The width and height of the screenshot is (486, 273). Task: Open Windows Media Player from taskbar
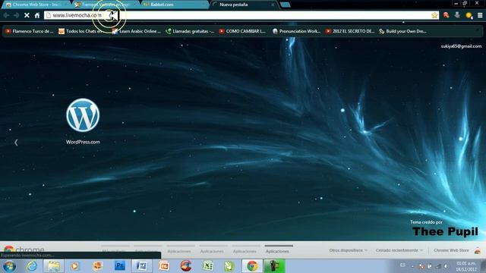[x=74, y=266]
